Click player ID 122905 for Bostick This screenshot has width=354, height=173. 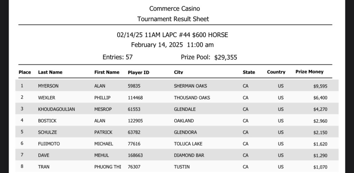pos(135,121)
